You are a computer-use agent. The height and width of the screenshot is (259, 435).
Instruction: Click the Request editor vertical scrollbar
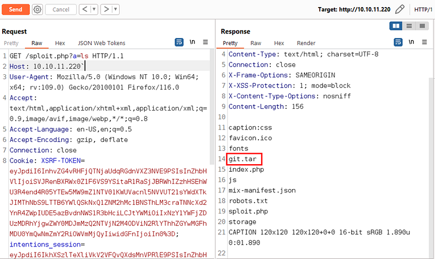[212, 108]
